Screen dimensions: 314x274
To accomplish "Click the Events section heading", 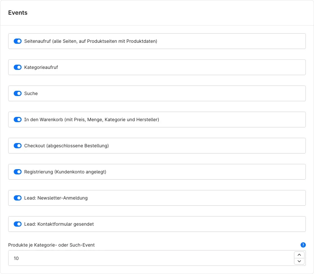I will 18,13.
